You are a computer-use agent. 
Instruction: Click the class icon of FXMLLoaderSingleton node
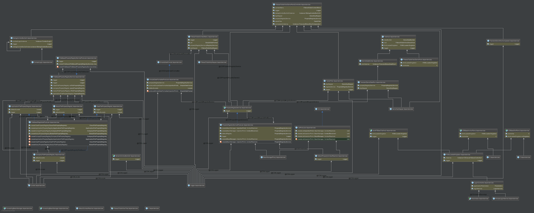point(445,155)
